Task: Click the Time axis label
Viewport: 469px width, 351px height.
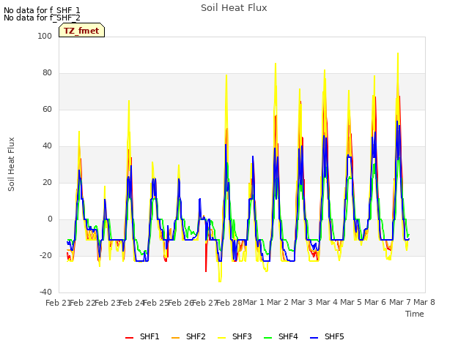Action: [x=415, y=314]
